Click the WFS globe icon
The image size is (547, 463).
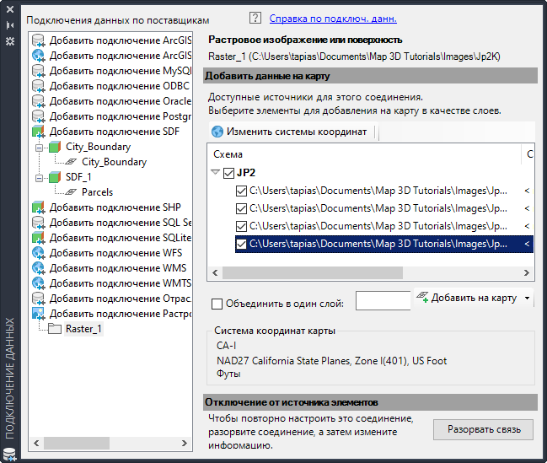tap(39, 253)
